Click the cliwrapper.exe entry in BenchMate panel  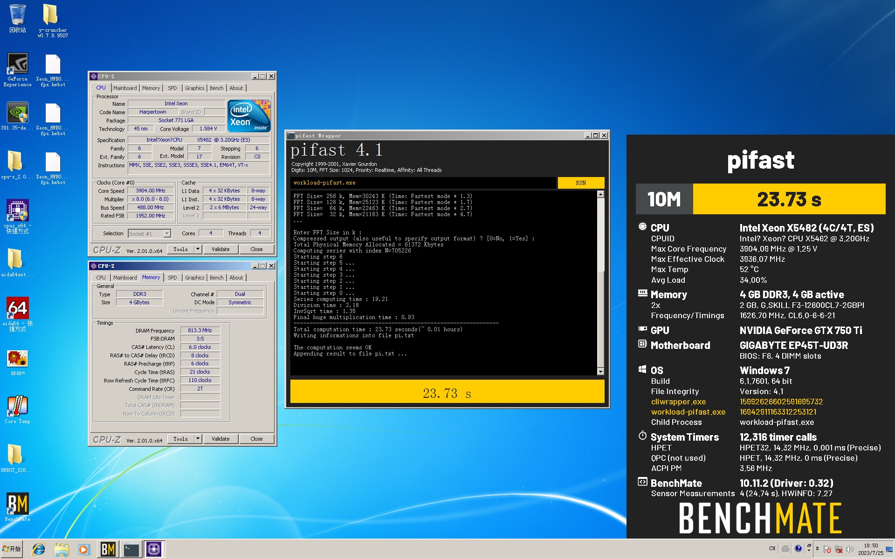pos(678,402)
